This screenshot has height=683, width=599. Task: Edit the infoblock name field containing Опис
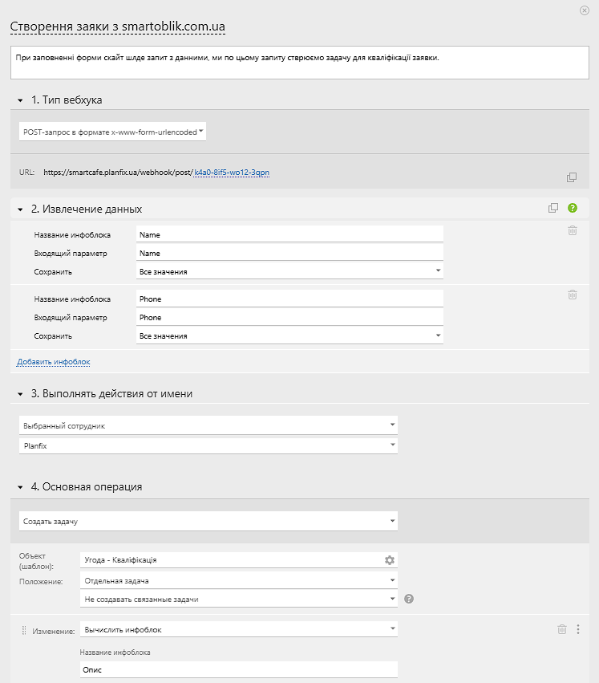238,669
